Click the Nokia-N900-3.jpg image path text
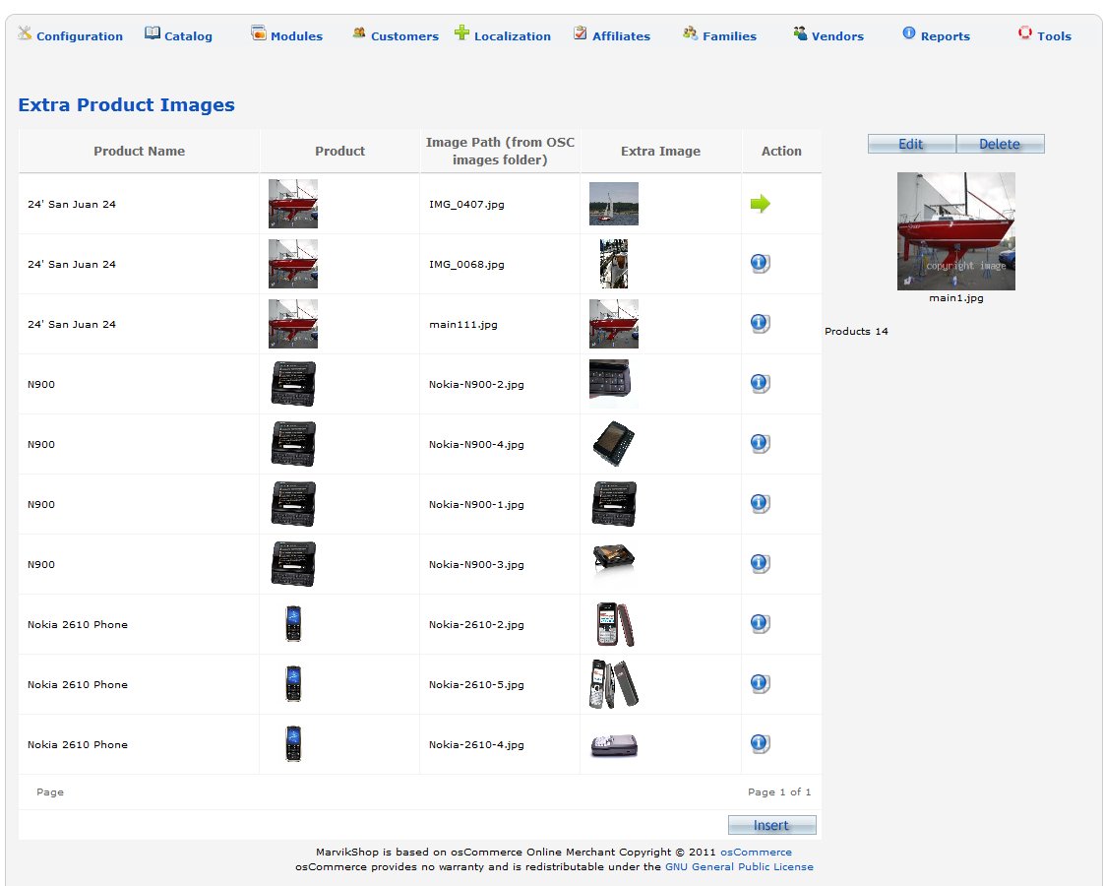1103x886 pixels. (x=476, y=564)
